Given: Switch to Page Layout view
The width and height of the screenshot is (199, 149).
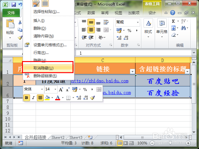Looking at the screenshot, I should tap(126, 143).
